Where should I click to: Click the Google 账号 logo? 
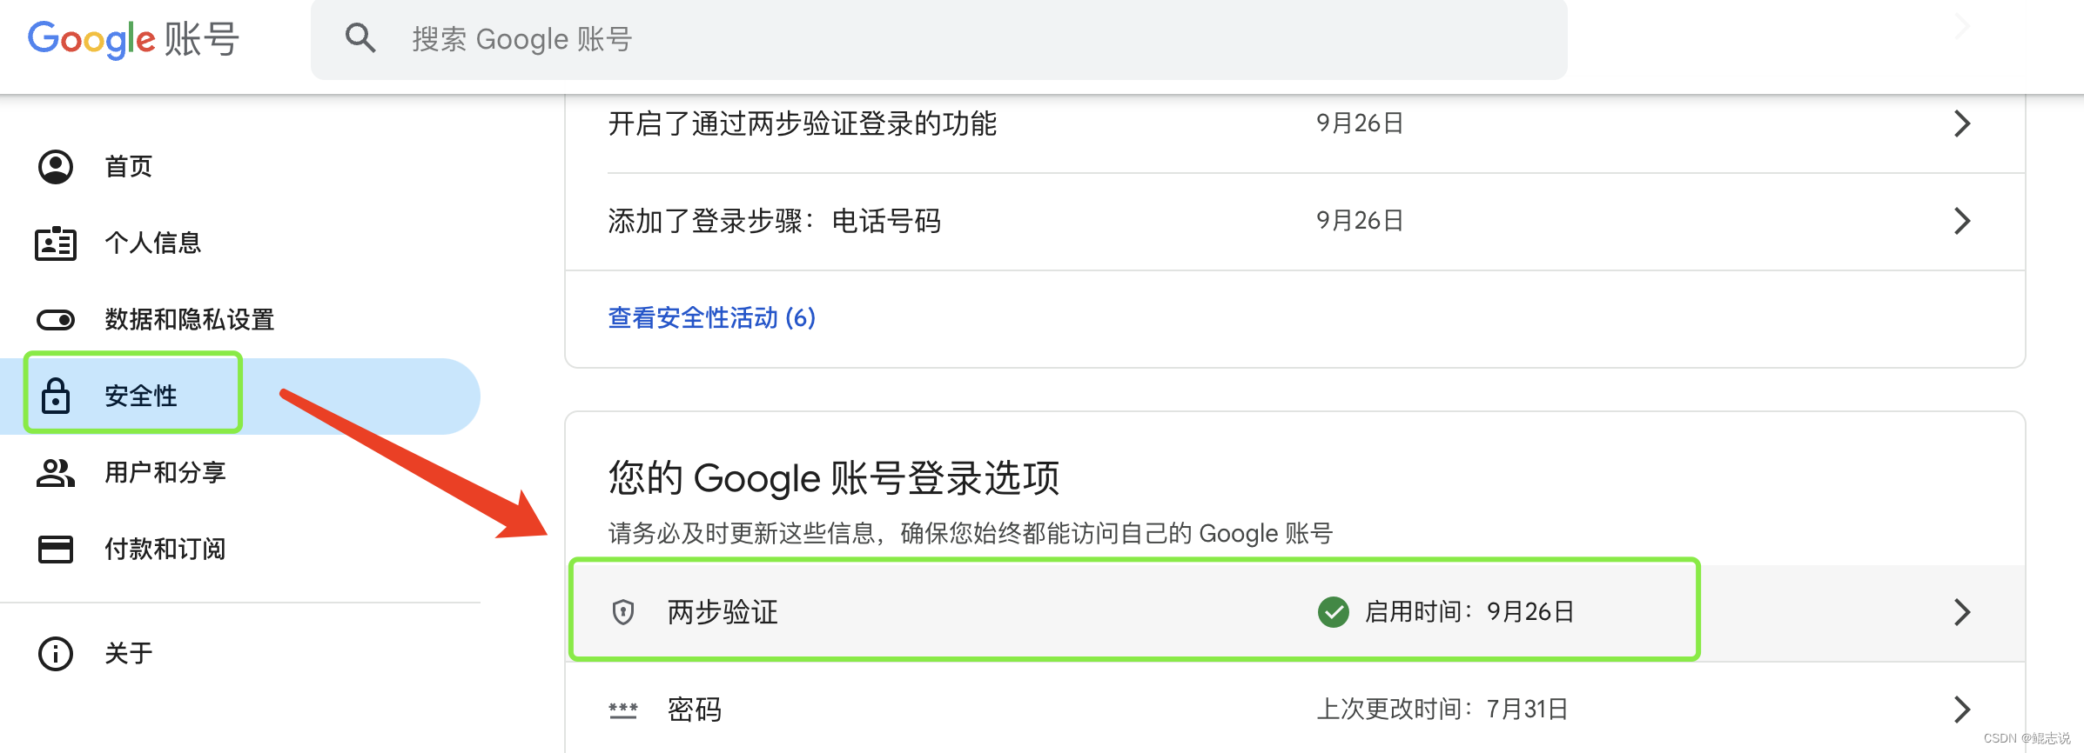[x=133, y=39]
